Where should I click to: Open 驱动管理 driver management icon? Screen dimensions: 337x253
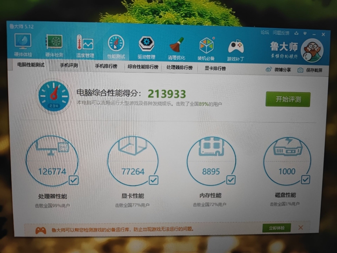point(146,48)
